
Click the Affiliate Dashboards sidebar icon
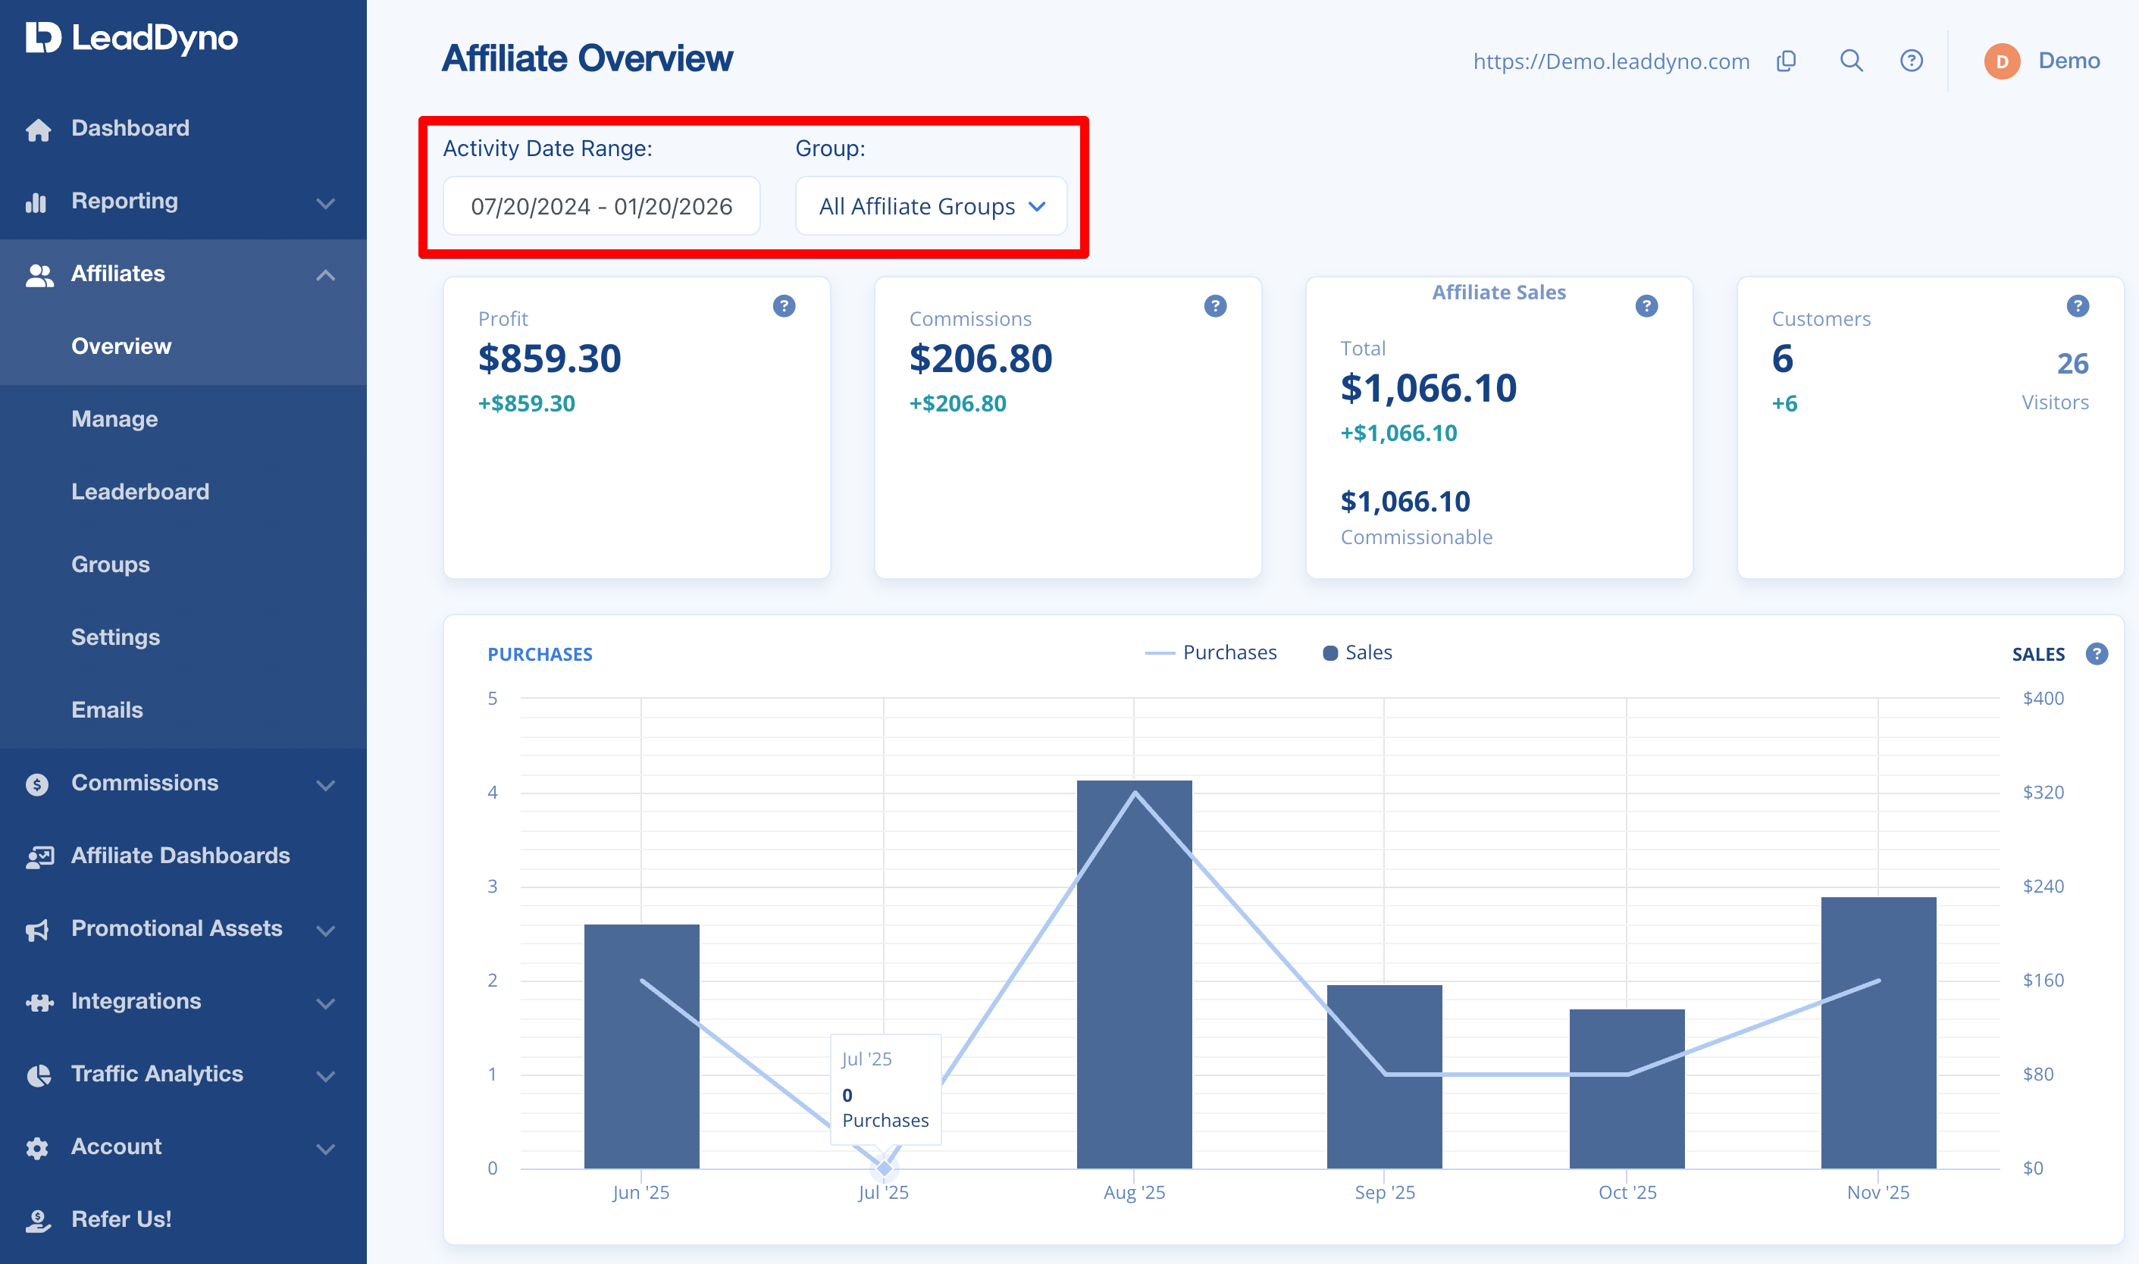tap(39, 856)
